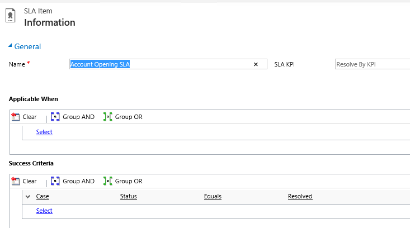Screen dimensions: 410x228
Task: Collapse the General section
Action: point(10,46)
